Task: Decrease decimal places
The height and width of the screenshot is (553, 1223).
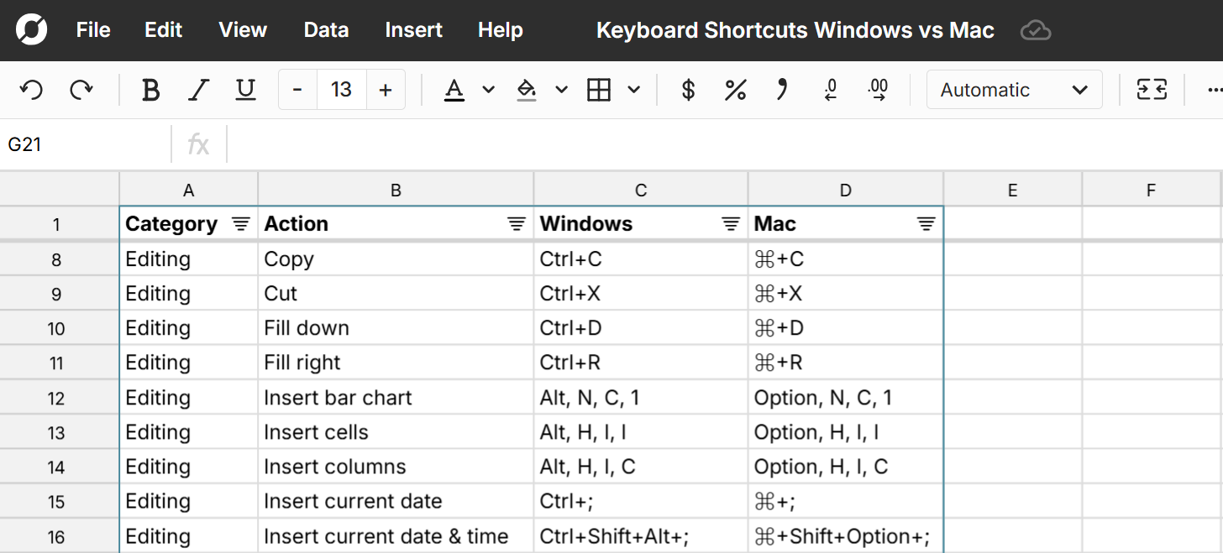Action: 830,89
